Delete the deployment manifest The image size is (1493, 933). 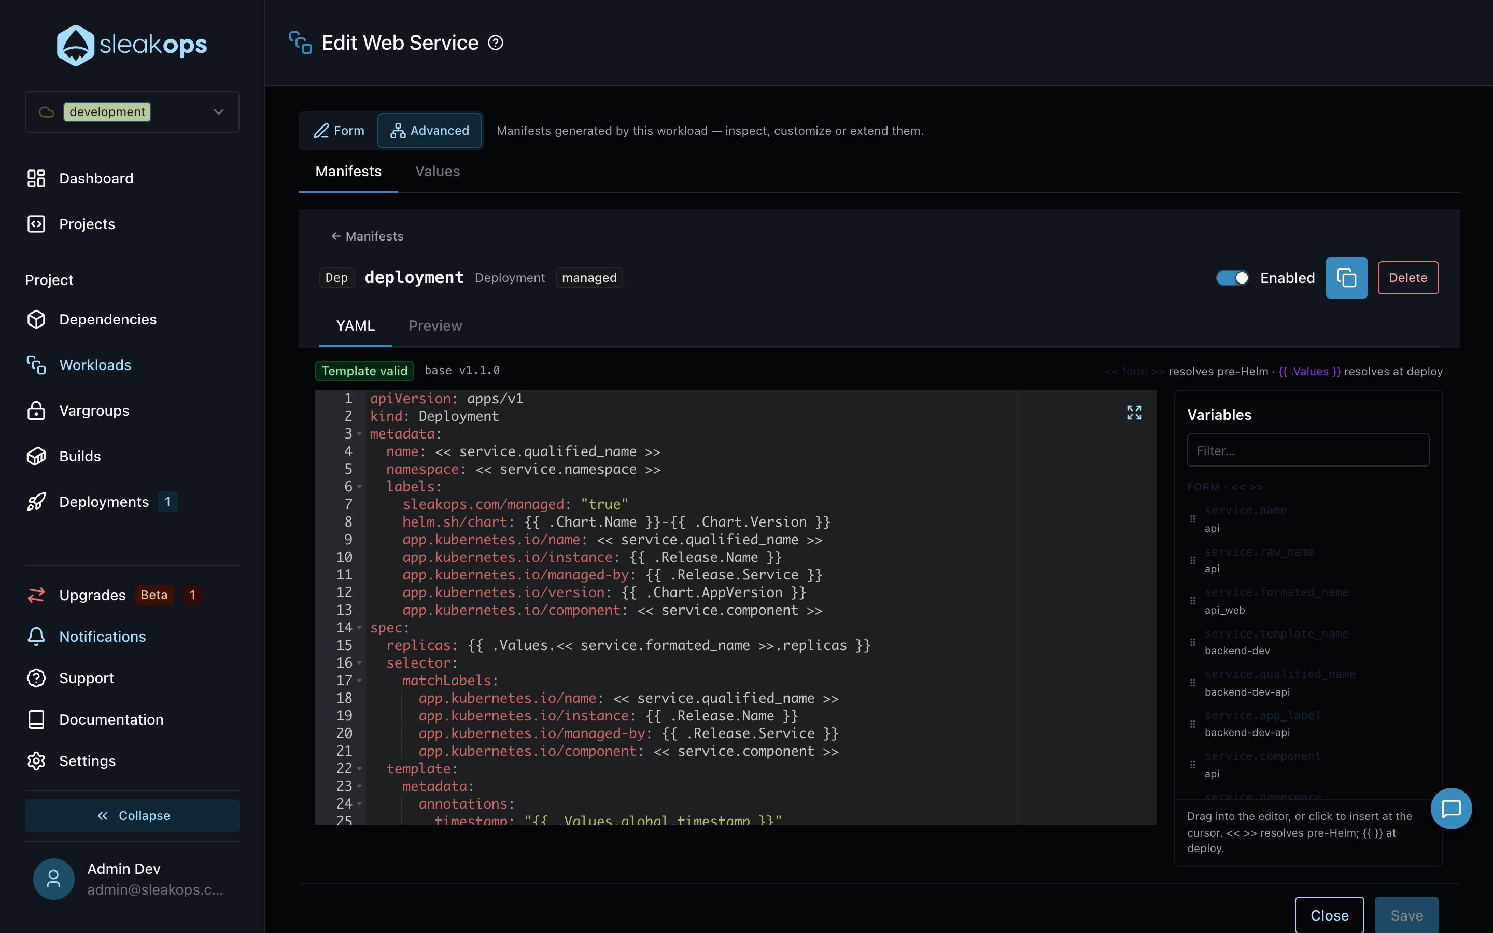pos(1408,278)
